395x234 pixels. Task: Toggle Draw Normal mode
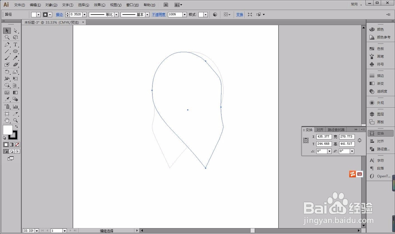(6, 151)
